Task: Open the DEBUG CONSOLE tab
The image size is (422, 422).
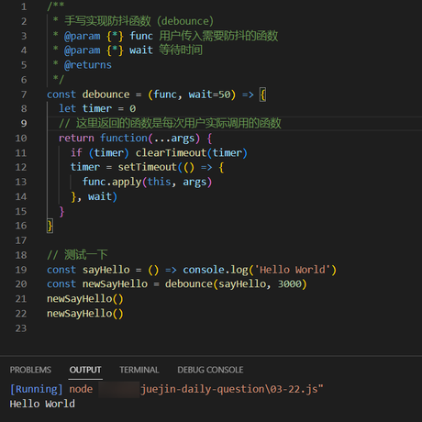Action: [210, 370]
